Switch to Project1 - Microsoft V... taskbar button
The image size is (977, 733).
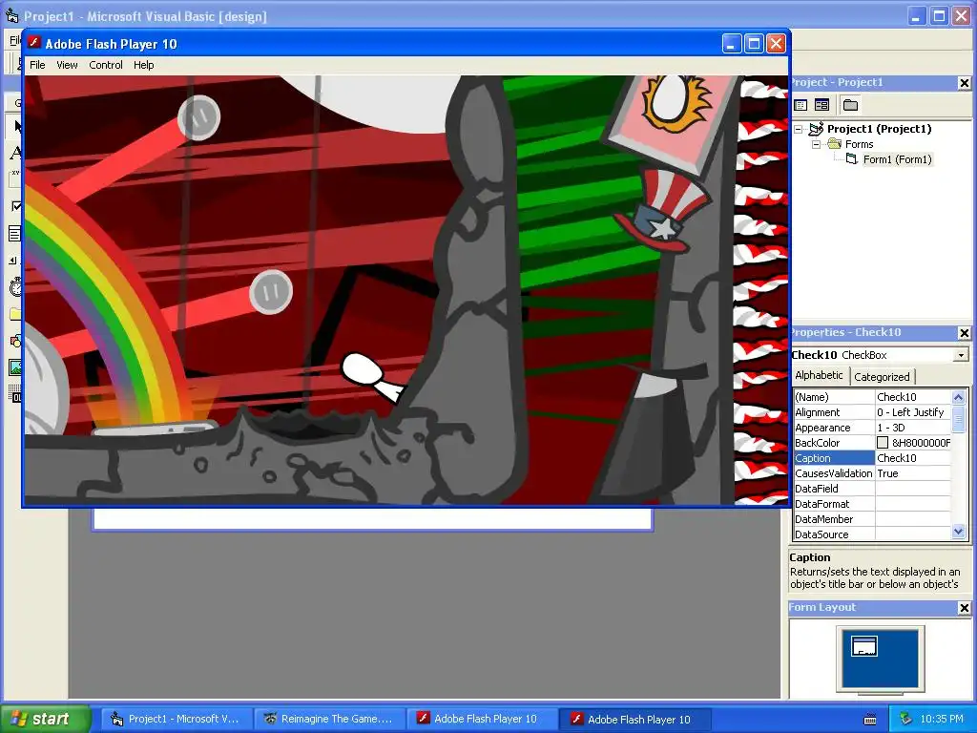point(177,719)
